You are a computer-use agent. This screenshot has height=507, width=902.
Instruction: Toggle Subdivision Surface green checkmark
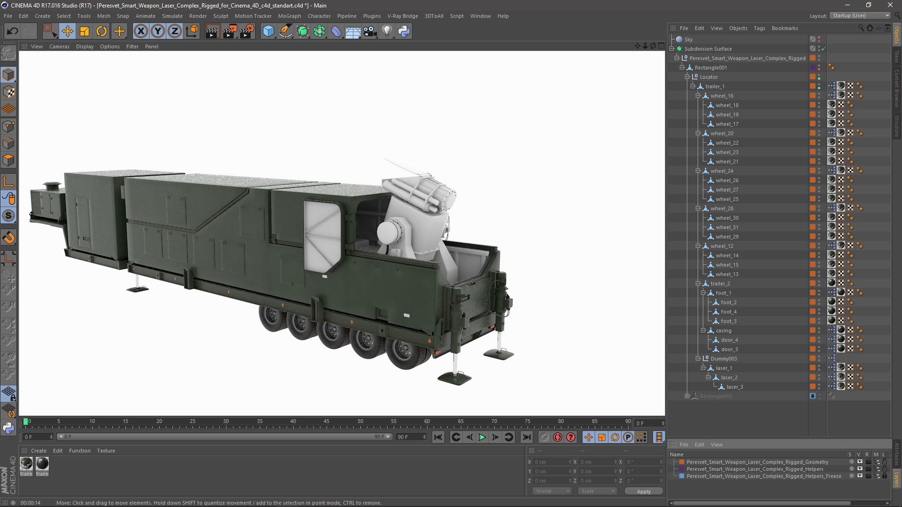coord(823,49)
